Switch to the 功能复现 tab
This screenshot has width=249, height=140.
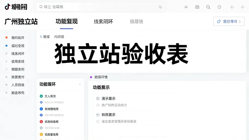click(x=67, y=21)
